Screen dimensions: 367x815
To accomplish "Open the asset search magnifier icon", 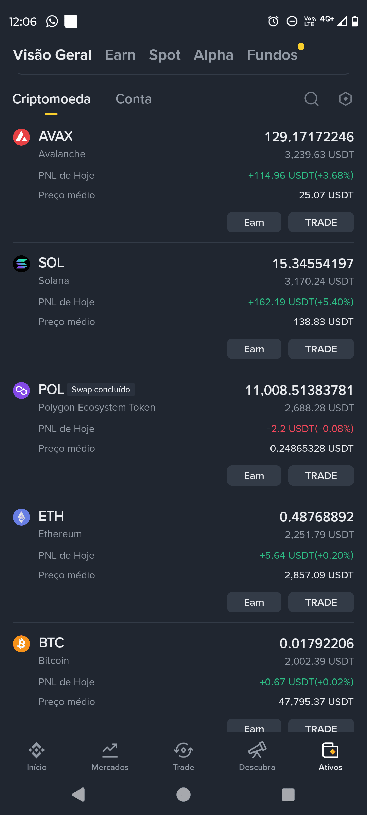I will 311,99.
